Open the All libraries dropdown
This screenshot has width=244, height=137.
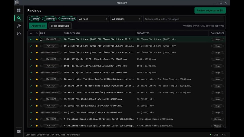pyautogui.click(x=126, y=19)
